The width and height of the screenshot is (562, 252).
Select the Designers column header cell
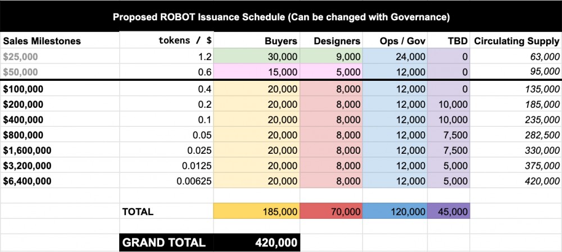coord(337,41)
